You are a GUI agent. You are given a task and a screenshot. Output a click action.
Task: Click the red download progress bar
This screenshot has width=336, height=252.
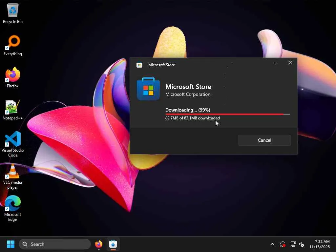(x=228, y=114)
